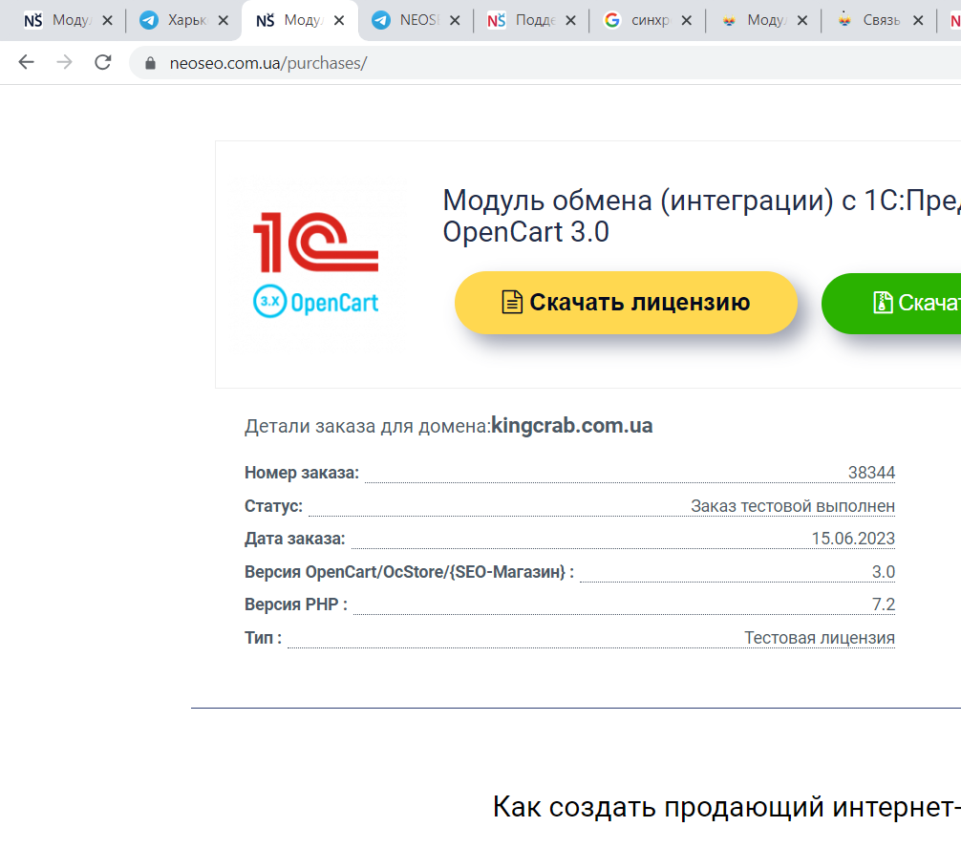Click order number value 38344

(871, 473)
